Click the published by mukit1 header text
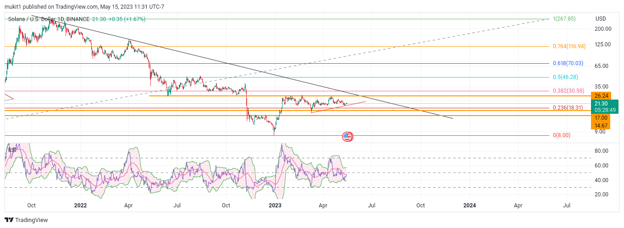Image resolution: width=624 pixels, height=228 pixels. [83, 7]
